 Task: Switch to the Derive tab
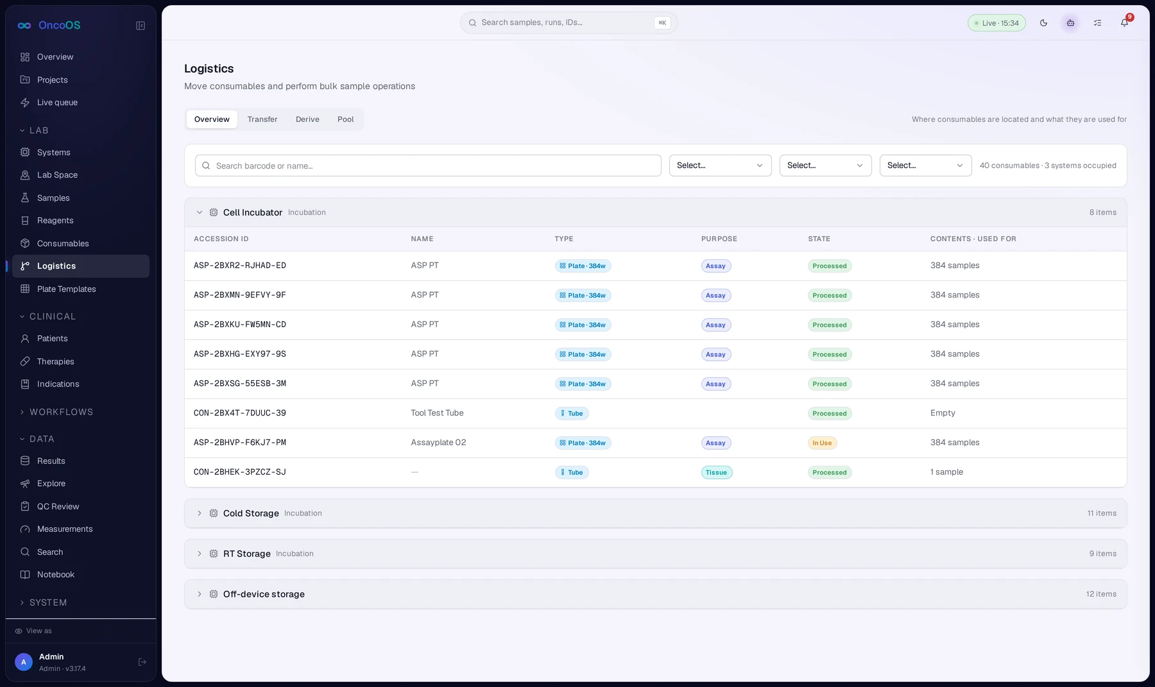point(307,119)
